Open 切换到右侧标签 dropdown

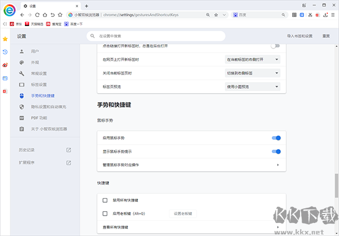(253, 73)
